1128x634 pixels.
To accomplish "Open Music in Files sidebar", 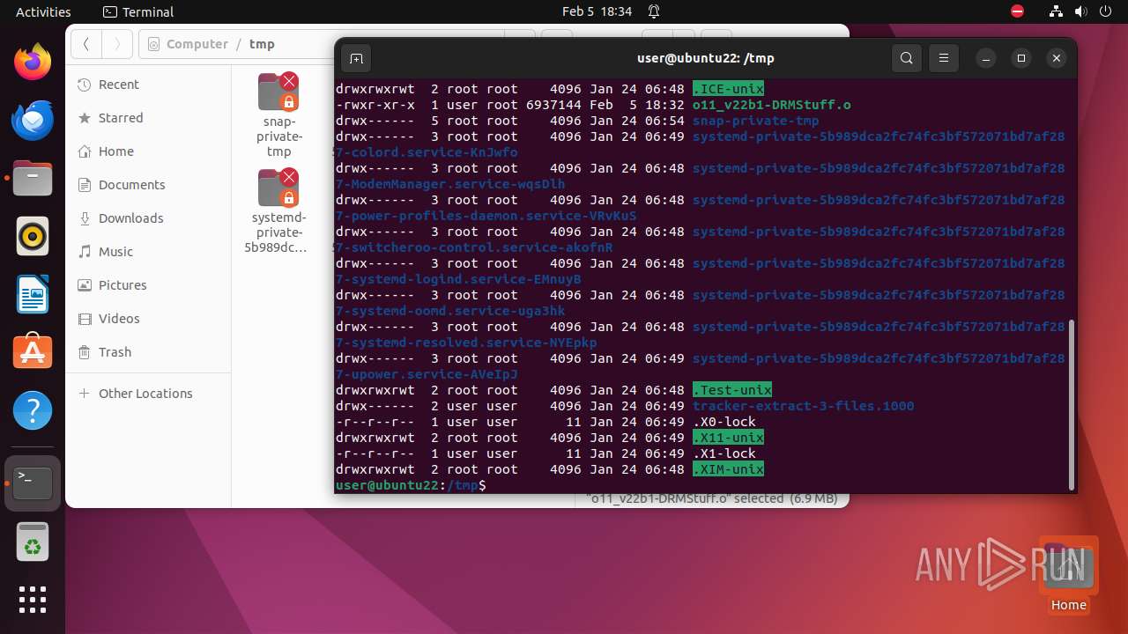I will [148, 252].
